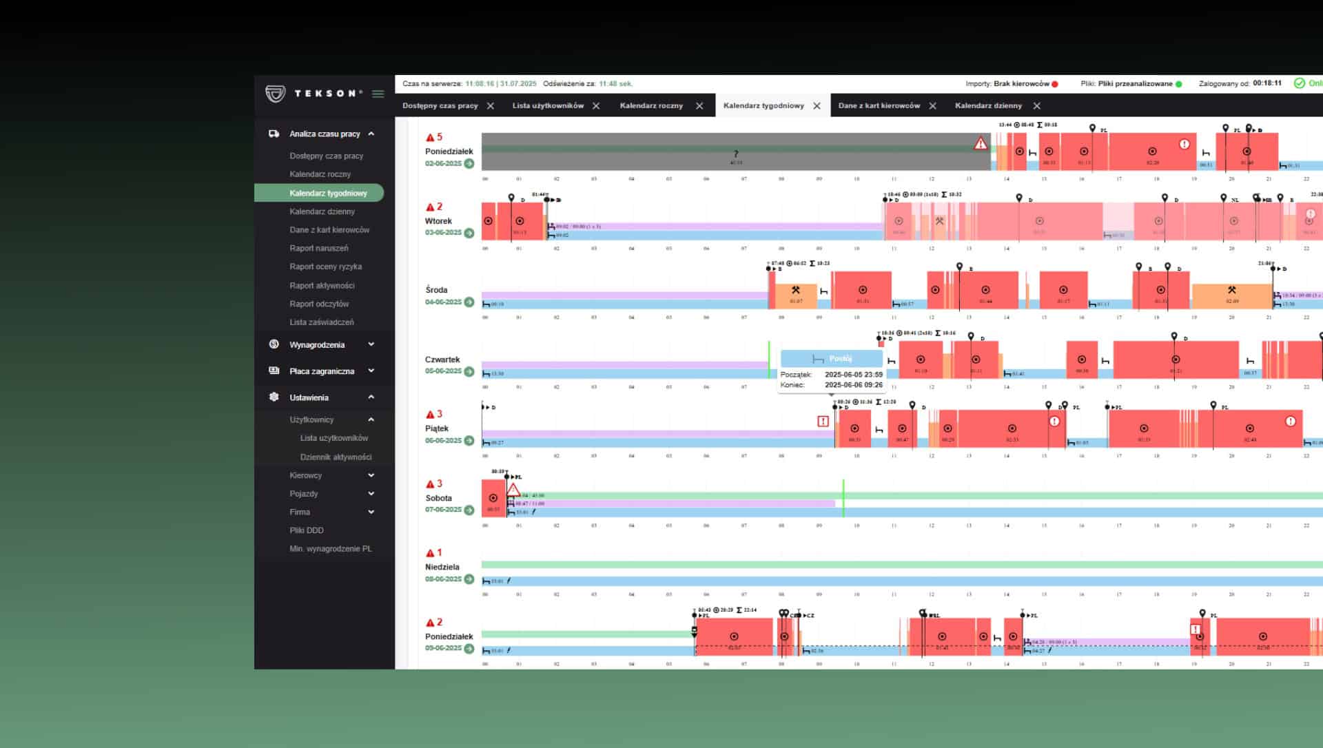Open the Dane z kart kierowców tab
This screenshot has height=748, width=1323.
879,106
